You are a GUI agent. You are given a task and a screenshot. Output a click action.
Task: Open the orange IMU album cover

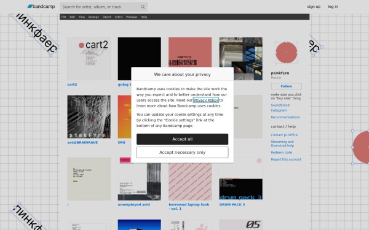click(124, 117)
